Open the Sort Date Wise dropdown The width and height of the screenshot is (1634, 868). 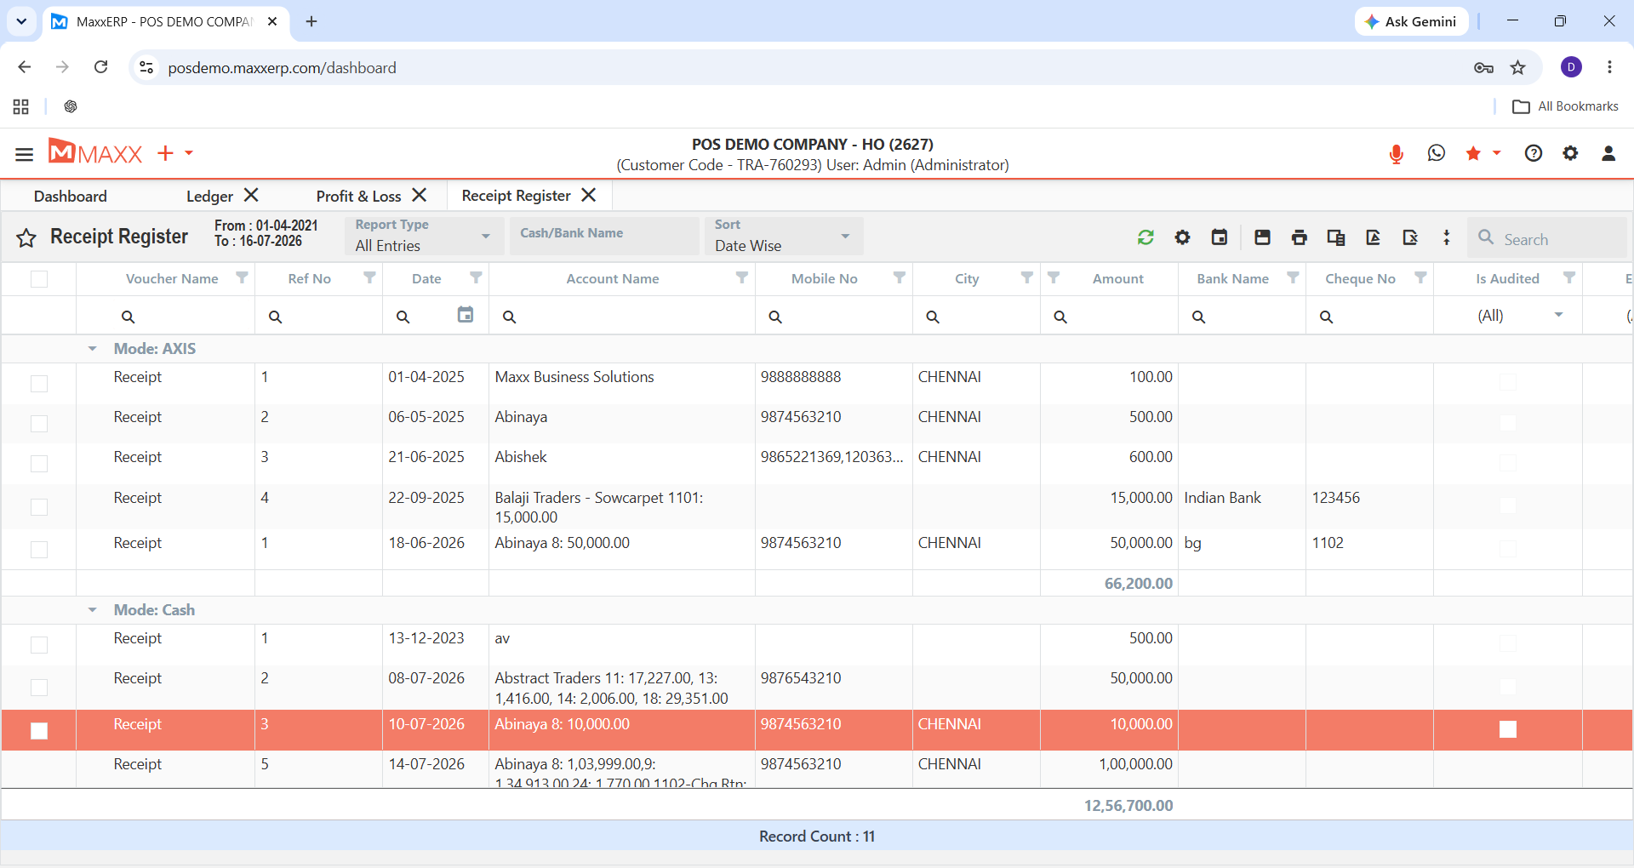click(x=783, y=236)
